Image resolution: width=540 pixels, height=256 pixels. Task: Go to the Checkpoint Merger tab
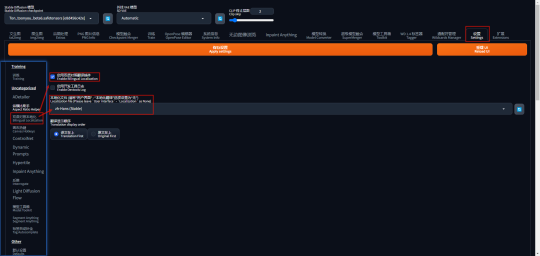(x=123, y=35)
